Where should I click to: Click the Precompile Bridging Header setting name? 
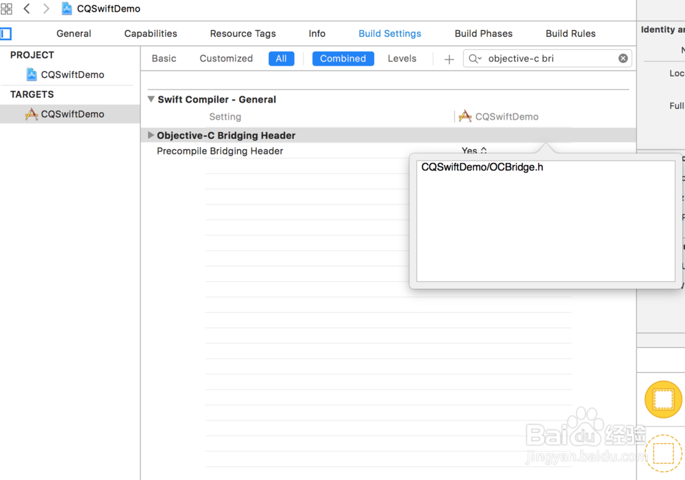point(220,151)
